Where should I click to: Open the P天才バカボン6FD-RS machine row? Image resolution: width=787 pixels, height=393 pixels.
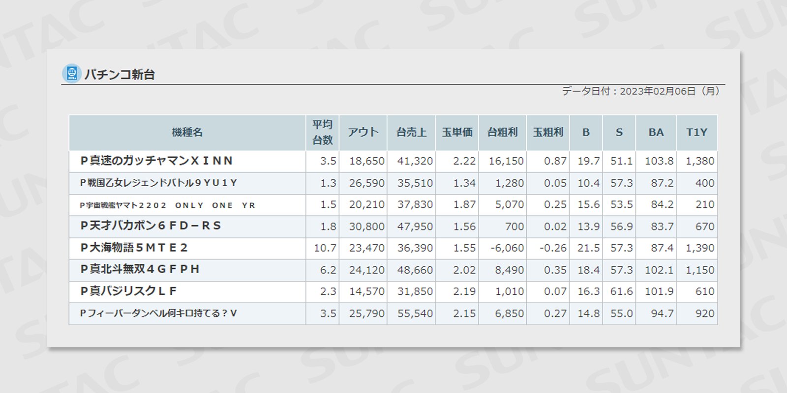pyautogui.click(x=393, y=226)
